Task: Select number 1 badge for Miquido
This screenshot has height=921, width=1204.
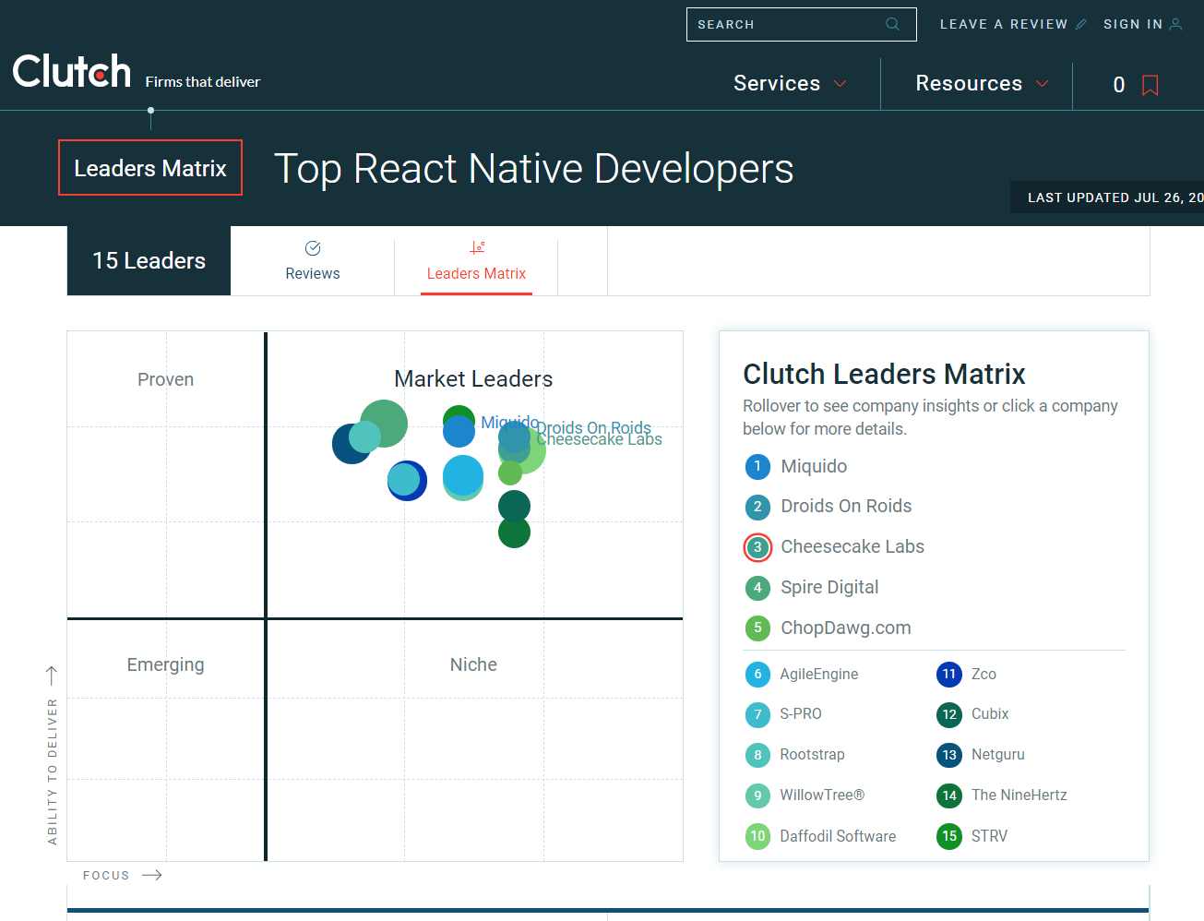Action: 757,466
